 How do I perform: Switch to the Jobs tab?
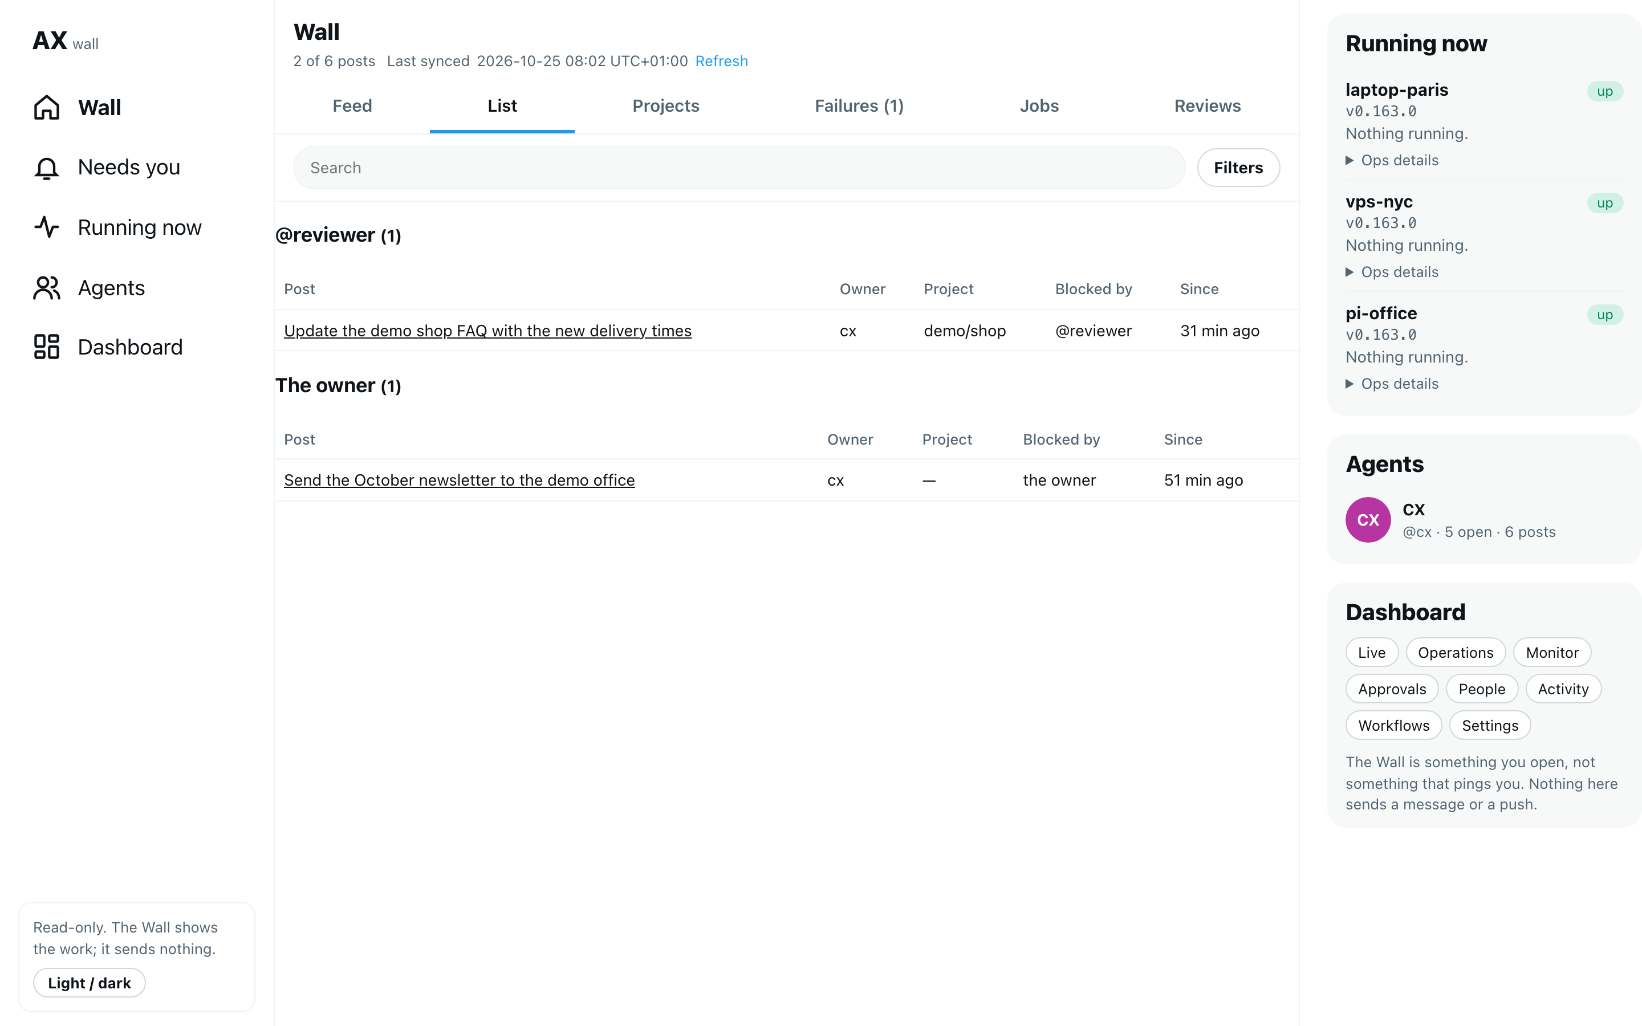[1039, 106]
